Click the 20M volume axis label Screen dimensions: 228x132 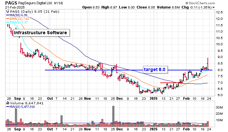point(219,114)
